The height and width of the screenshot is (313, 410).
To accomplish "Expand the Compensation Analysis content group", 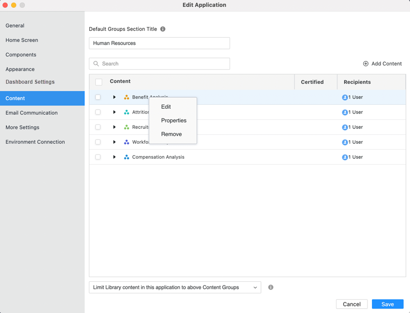I will (114, 157).
